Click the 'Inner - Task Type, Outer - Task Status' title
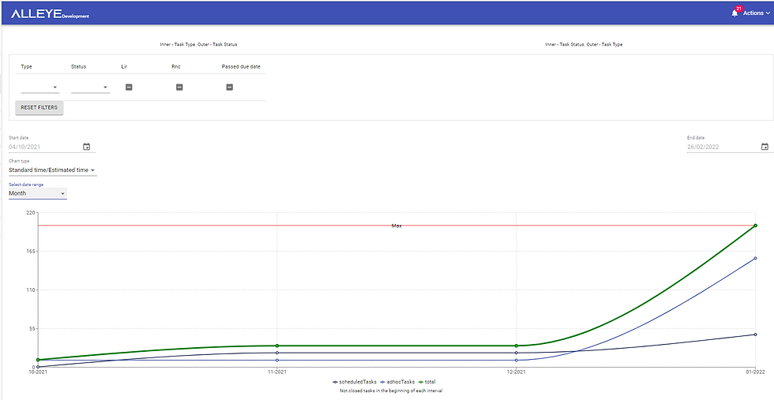The image size is (774, 400). coord(198,44)
